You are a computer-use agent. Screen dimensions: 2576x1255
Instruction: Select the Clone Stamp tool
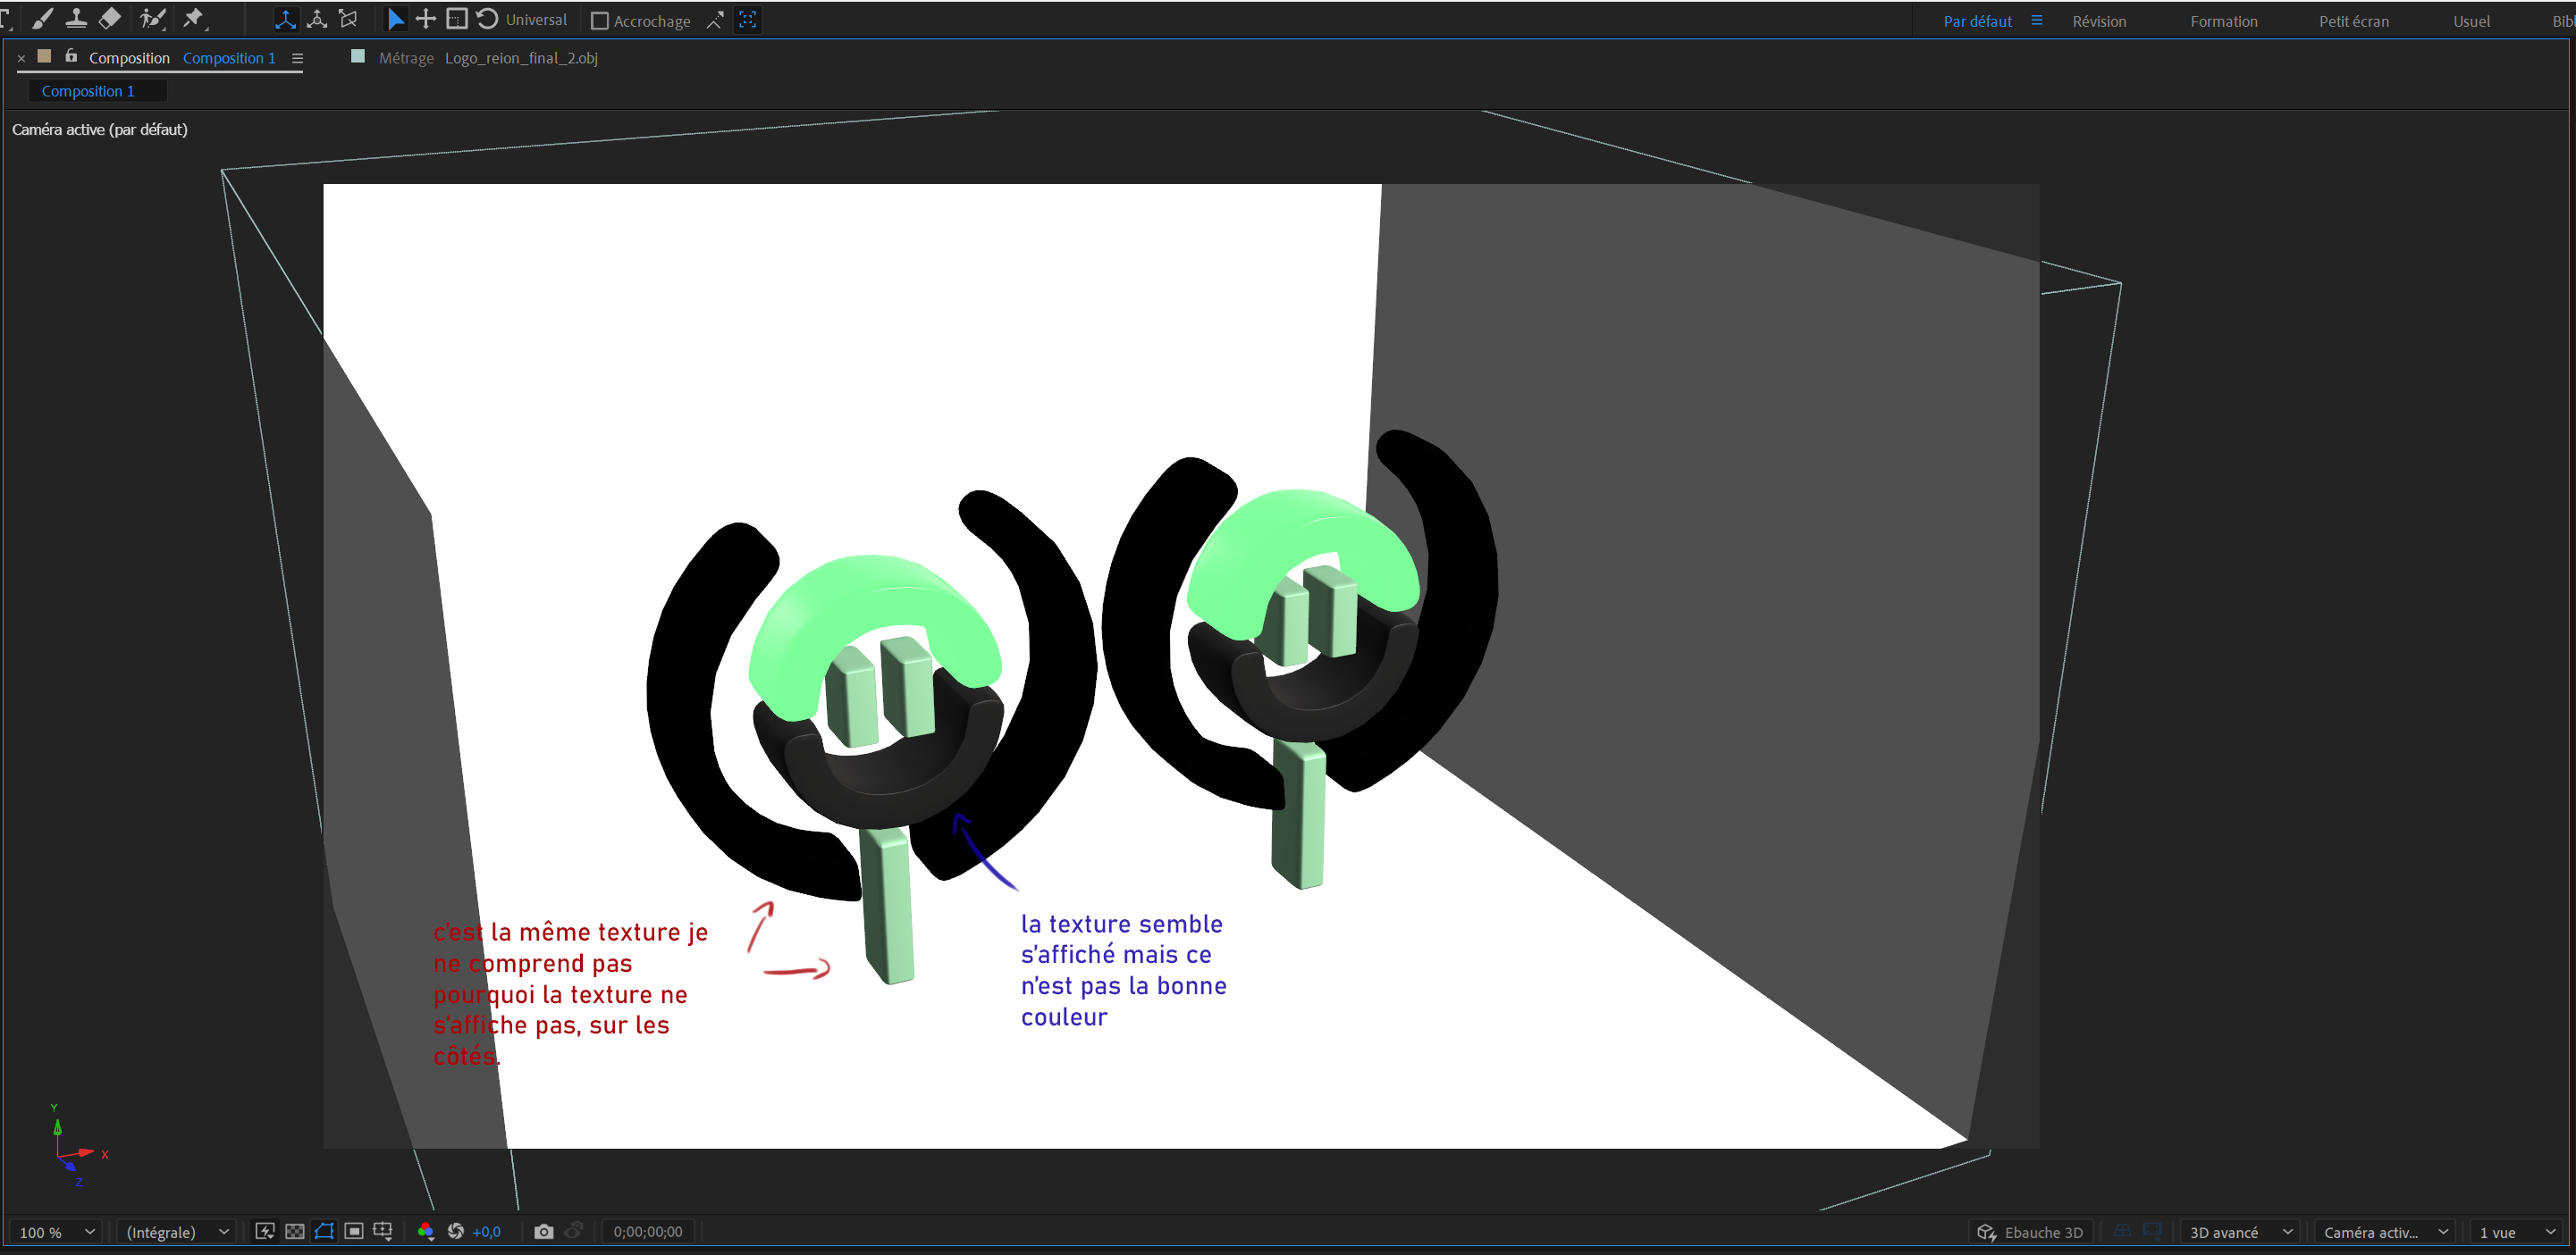pyautogui.click(x=76, y=19)
